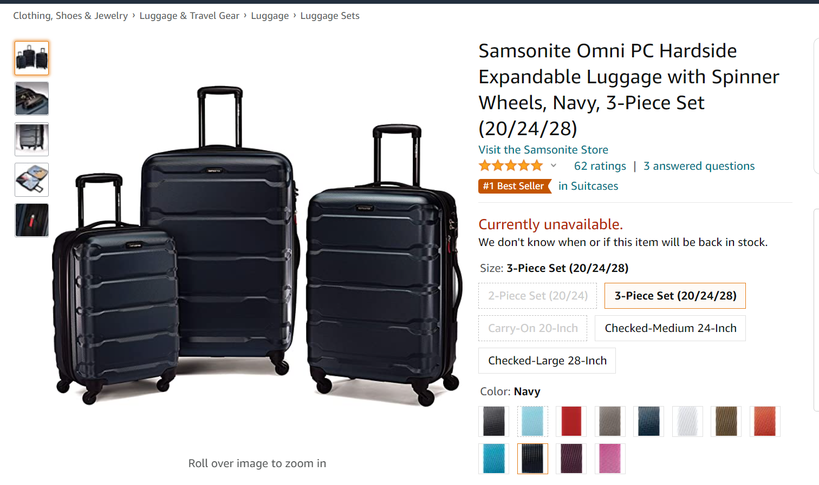
Task: View the red zipper detail thumbnail
Action: click(x=32, y=220)
